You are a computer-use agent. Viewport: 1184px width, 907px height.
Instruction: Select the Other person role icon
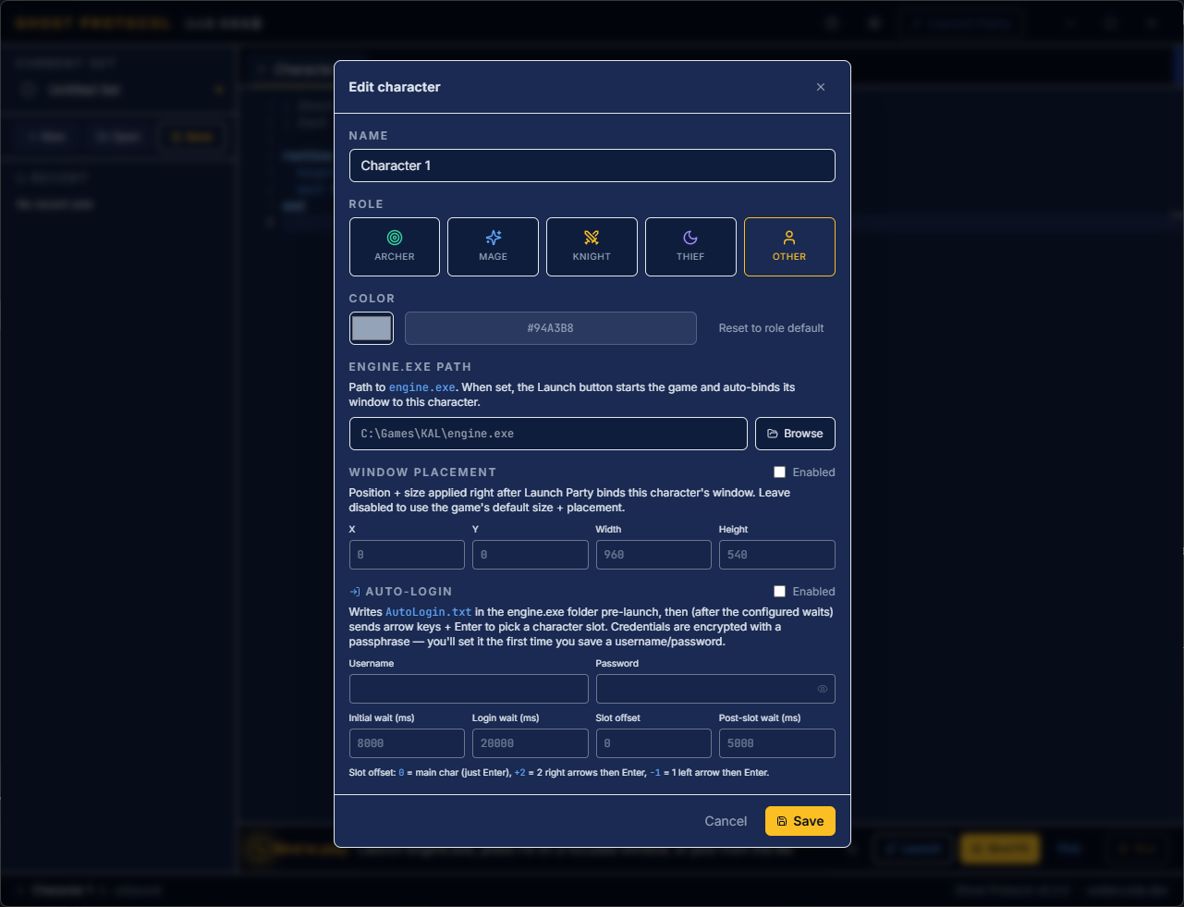pyautogui.click(x=789, y=237)
